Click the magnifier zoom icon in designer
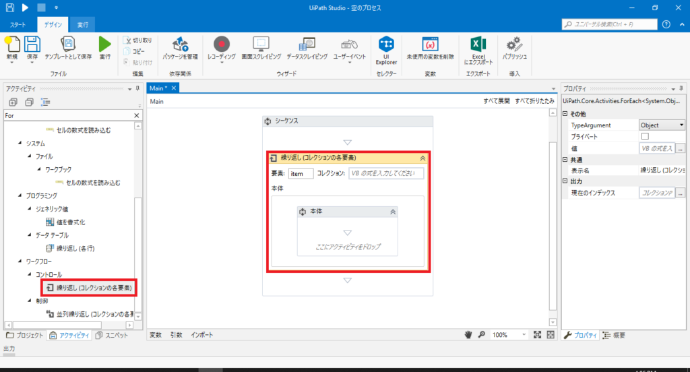The height and width of the screenshot is (372, 690). (481, 335)
